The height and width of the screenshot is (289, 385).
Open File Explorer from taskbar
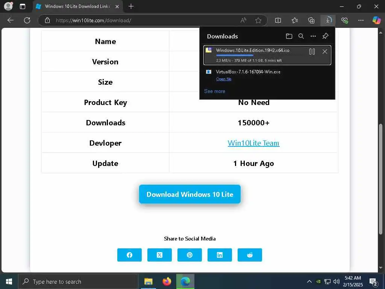(148, 281)
